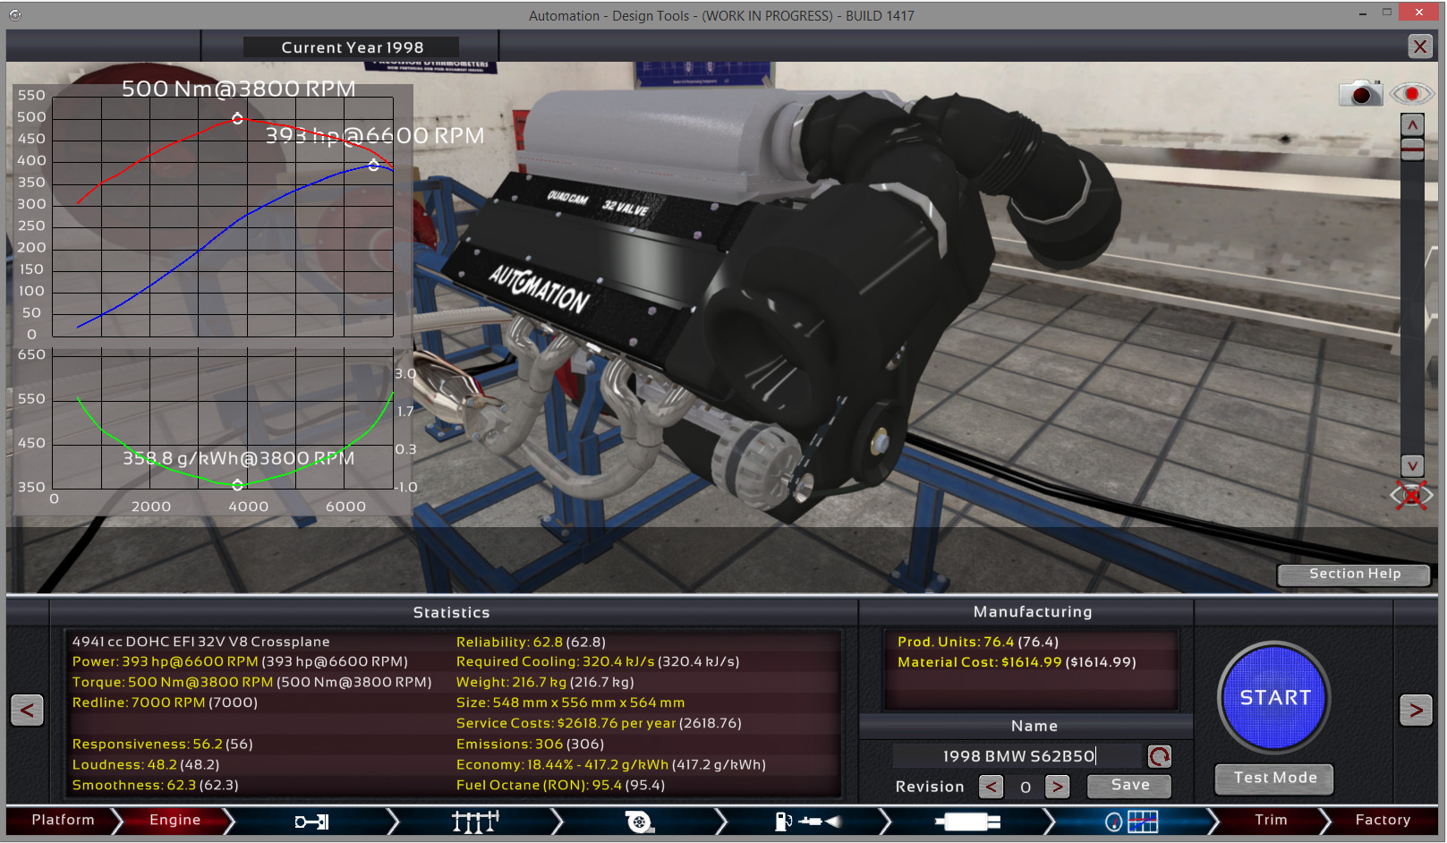This screenshot has width=1447, height=843.
Task: Click the Responsiveness 56.2 statistic
Action: tap(163, 745)
